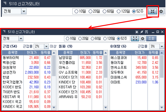Click 근접 list scrollbar down arrow

pyautogui.click(x=54, y=107)
